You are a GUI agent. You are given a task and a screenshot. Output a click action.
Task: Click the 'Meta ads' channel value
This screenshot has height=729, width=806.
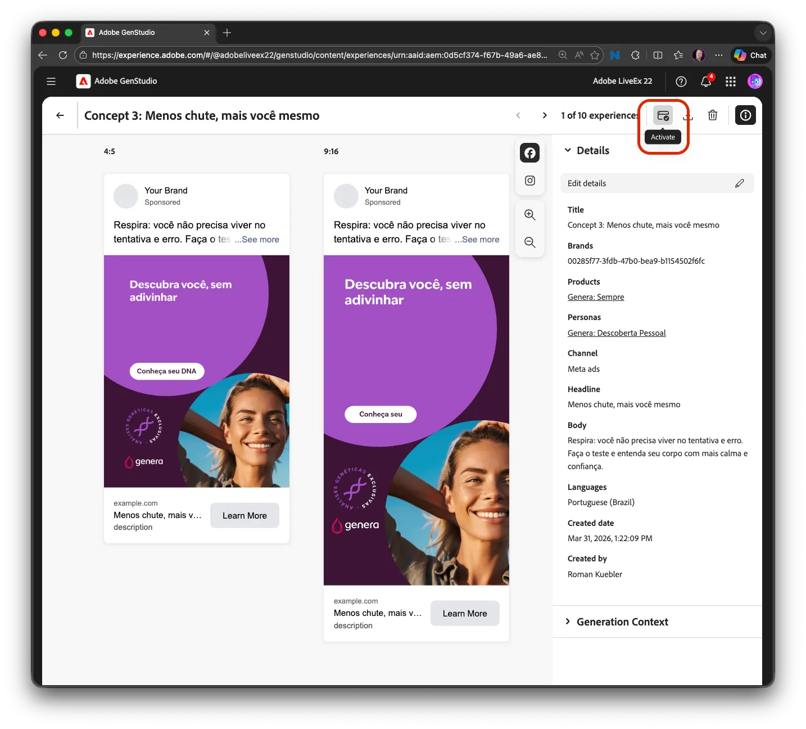(x=583, y=369)
